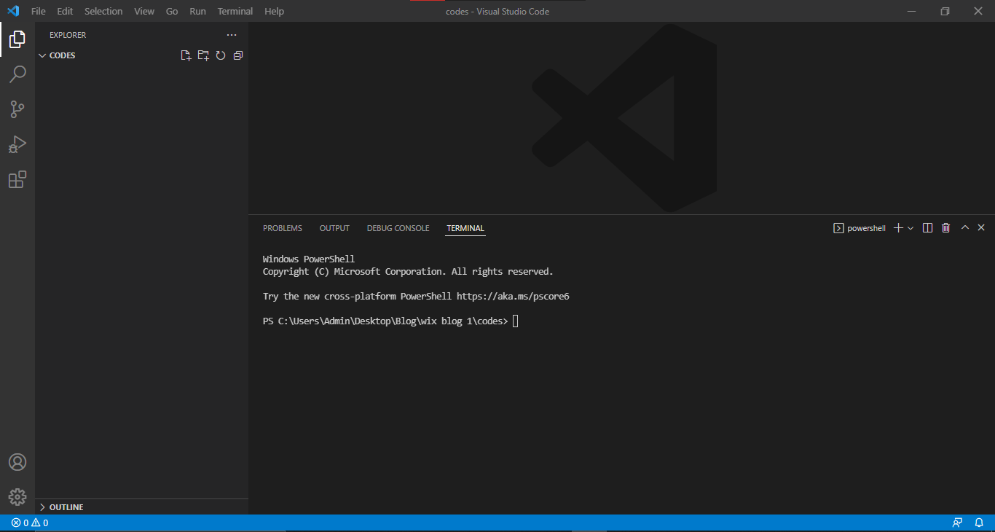Click the Microsoft Corporation copyright line
Viewport: 995px width, 532px height.
point(408,271)
